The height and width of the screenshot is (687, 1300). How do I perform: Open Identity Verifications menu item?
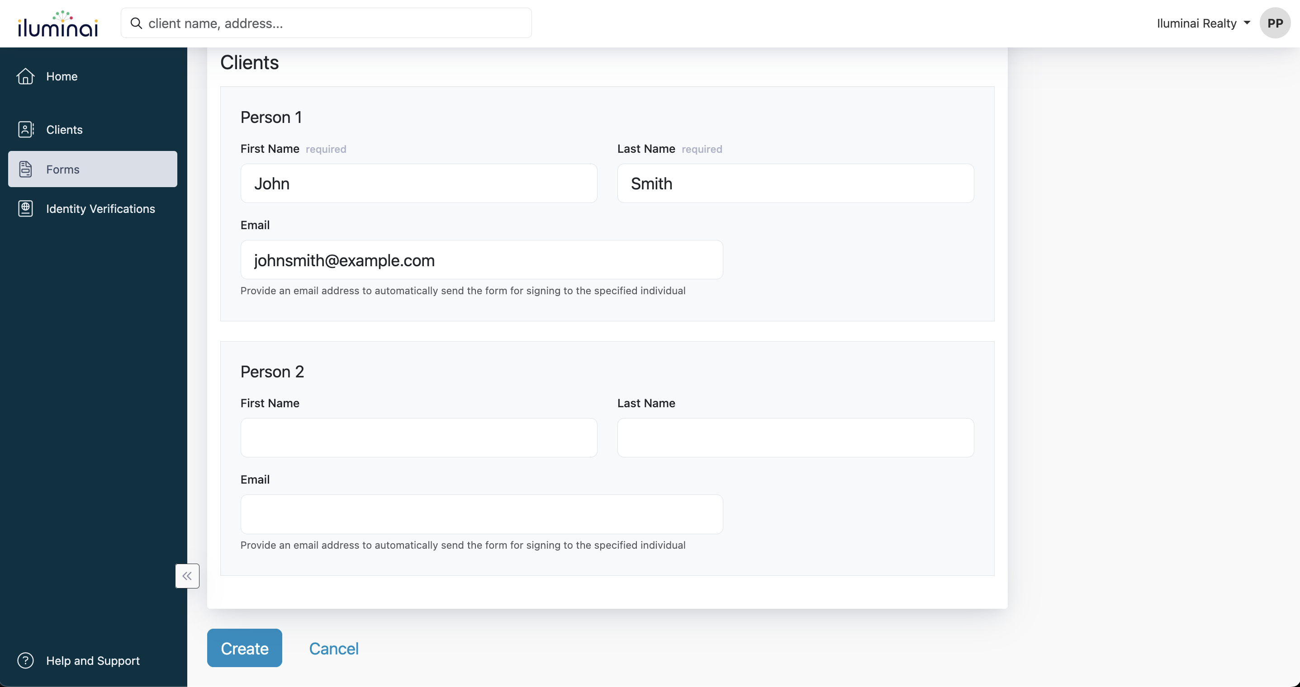[x=100, y=208]
